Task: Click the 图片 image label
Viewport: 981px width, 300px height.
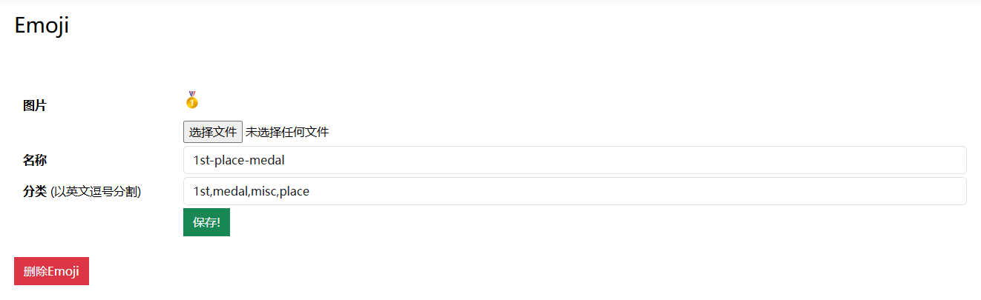Action: click(35, 106)
